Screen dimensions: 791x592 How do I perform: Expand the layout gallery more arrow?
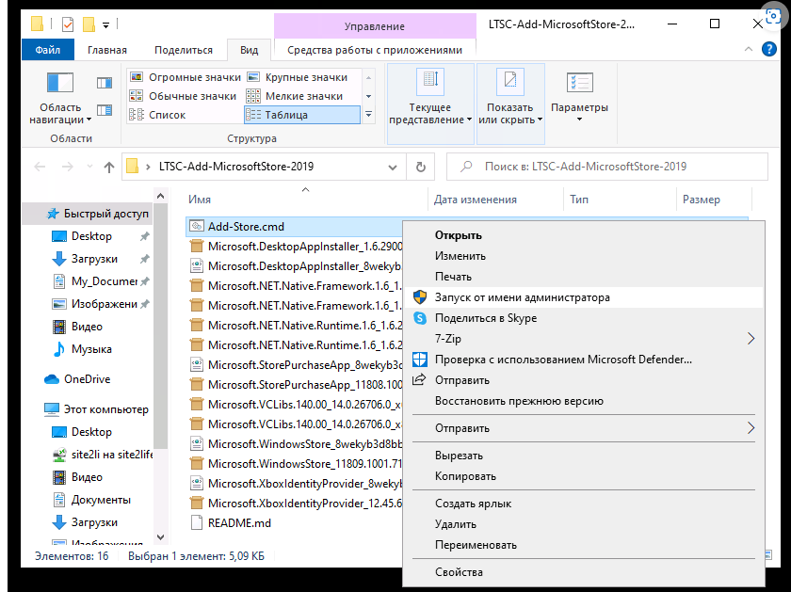(369, 115)
